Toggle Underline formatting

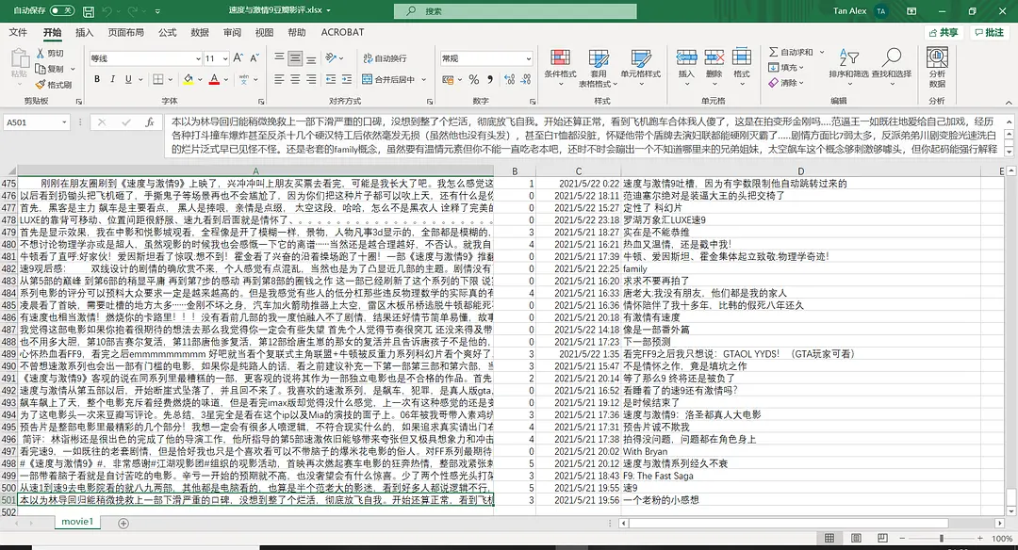click(128, 79)
